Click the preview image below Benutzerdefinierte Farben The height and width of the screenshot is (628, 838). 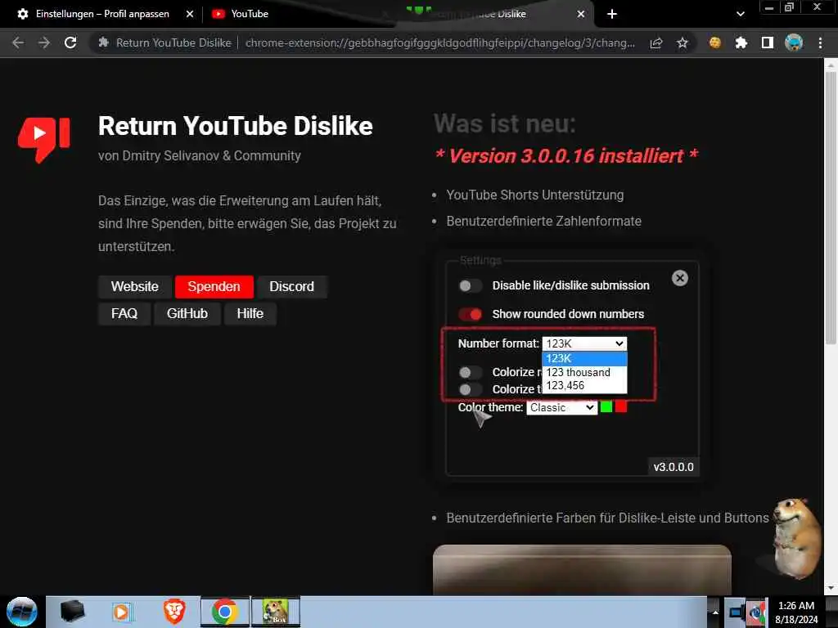[582, 569]
